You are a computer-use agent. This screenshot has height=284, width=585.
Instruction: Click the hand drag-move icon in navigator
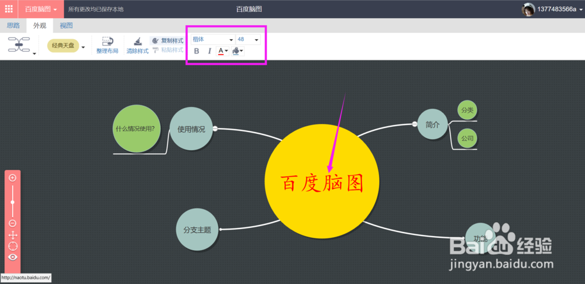pos(13,235)
